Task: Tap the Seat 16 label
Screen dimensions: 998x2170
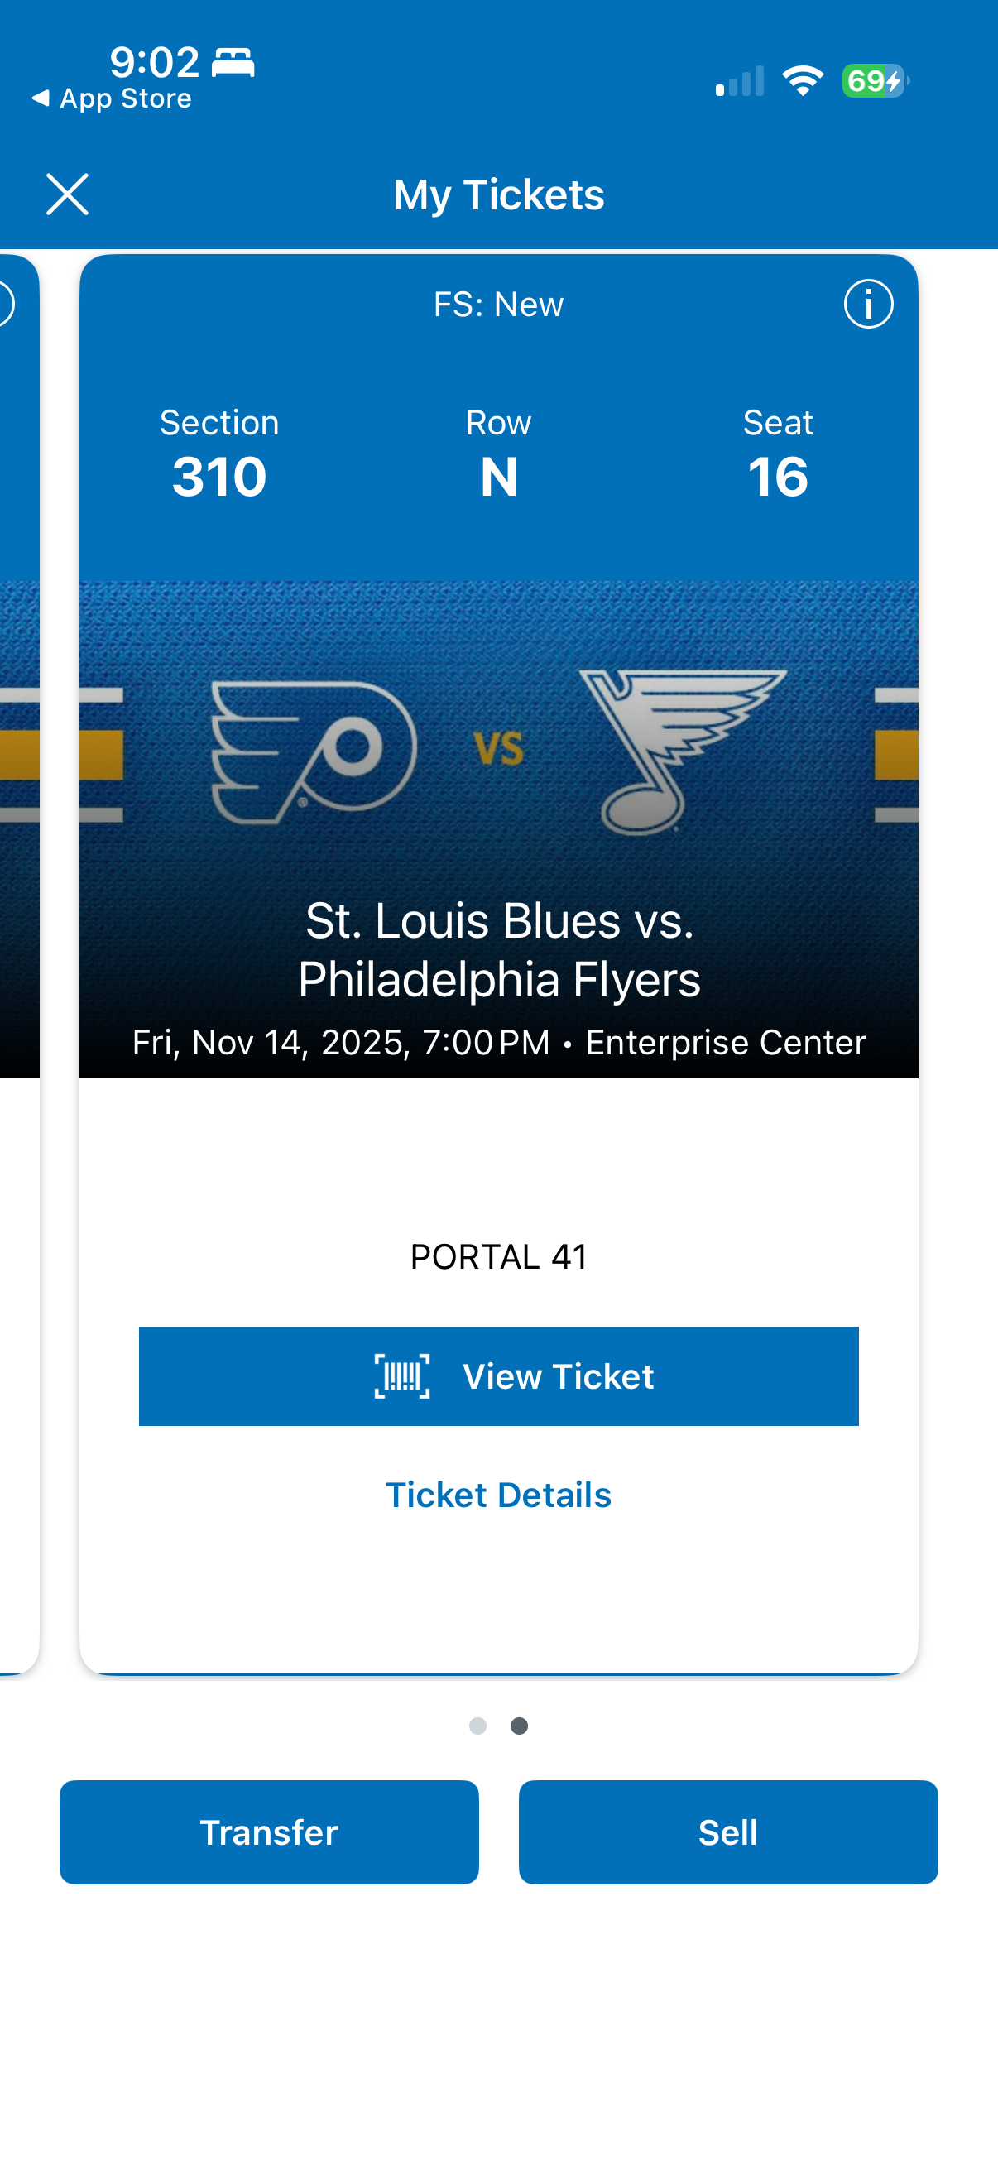Action: (777, 455)
